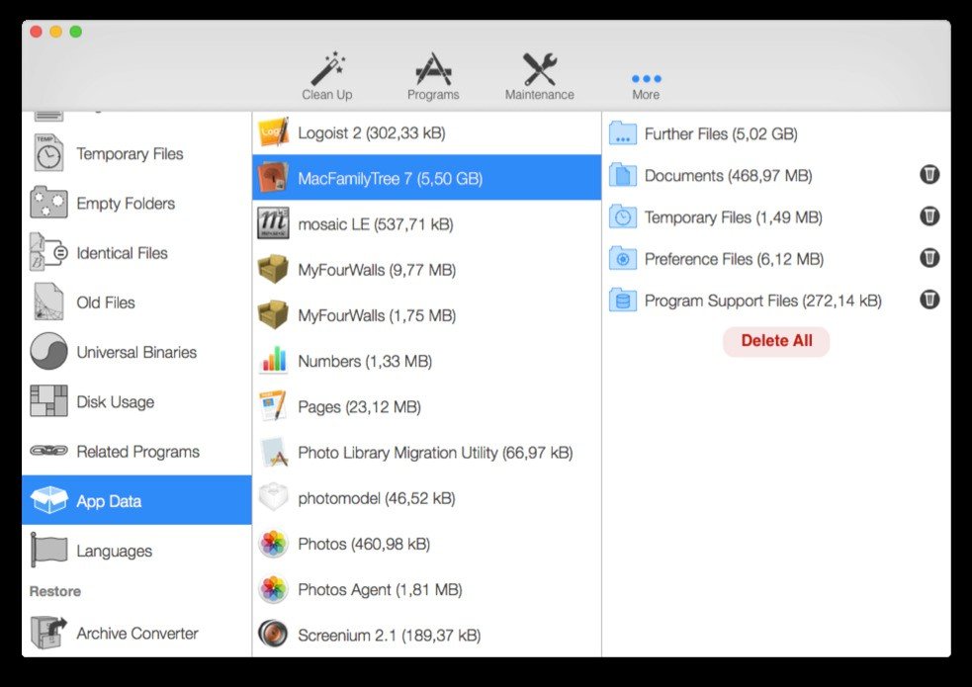Select Languages flag icon
The width and height of the screenshot is (972, 687).
[x=48, y=551]
